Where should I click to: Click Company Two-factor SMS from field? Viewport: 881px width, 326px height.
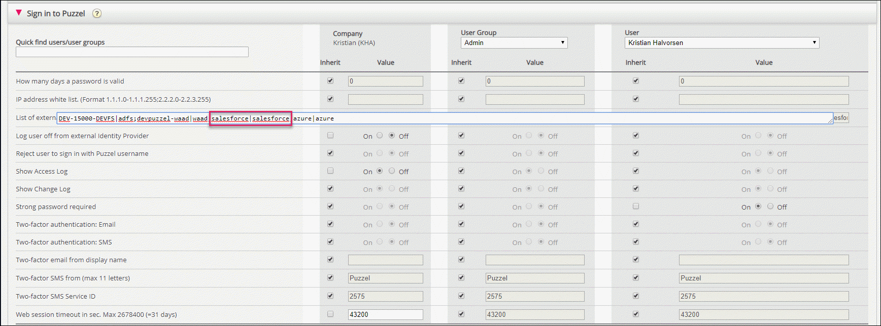385,278
